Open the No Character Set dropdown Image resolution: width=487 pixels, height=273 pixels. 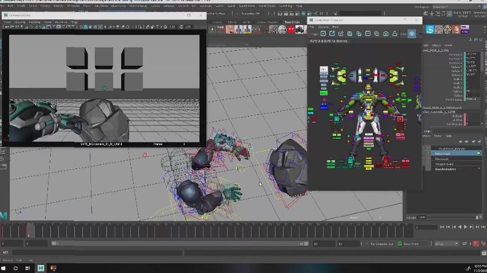(x=382, y=244)
